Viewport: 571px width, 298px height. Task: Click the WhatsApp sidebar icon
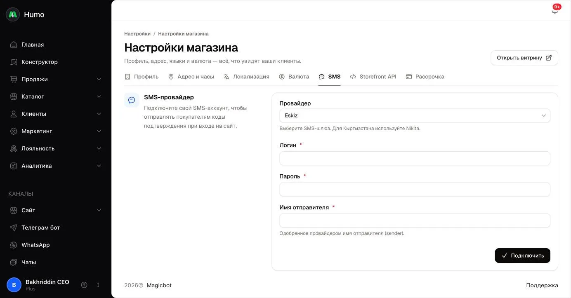coord(14,245)
